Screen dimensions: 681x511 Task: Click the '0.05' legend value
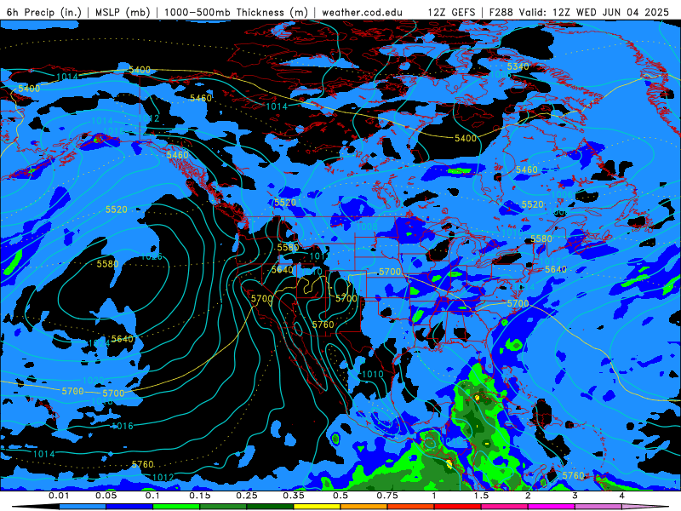(x=106, y=496)
